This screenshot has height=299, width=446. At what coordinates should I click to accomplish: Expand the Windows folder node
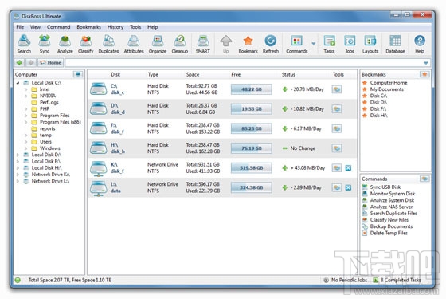(x=25, y=148)
